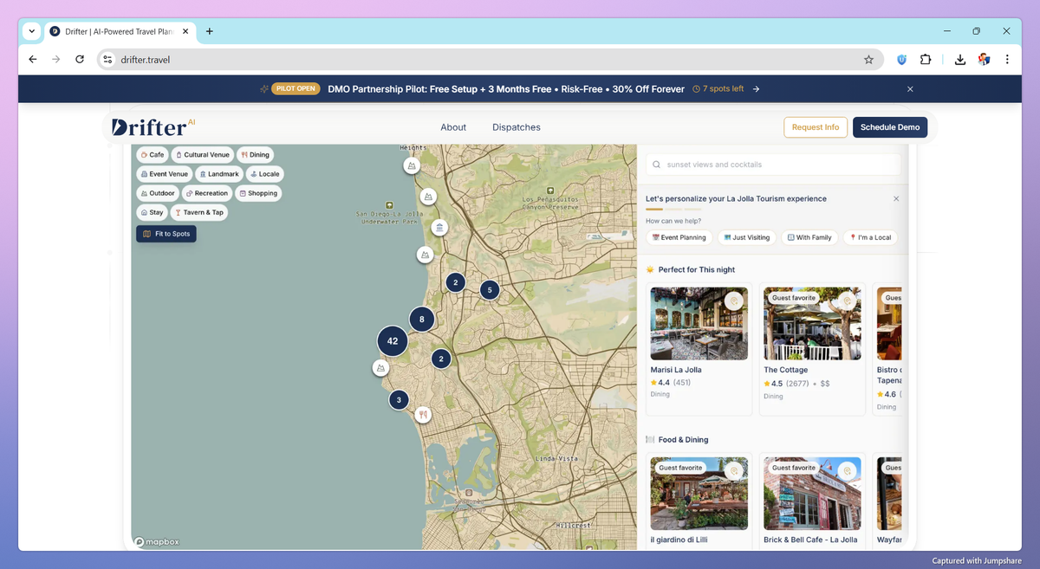Image resolution: width=1040 pixels, height=569 pixels.
Task: Click the 42 spots map cluster
Action: (x=393, y=341)
